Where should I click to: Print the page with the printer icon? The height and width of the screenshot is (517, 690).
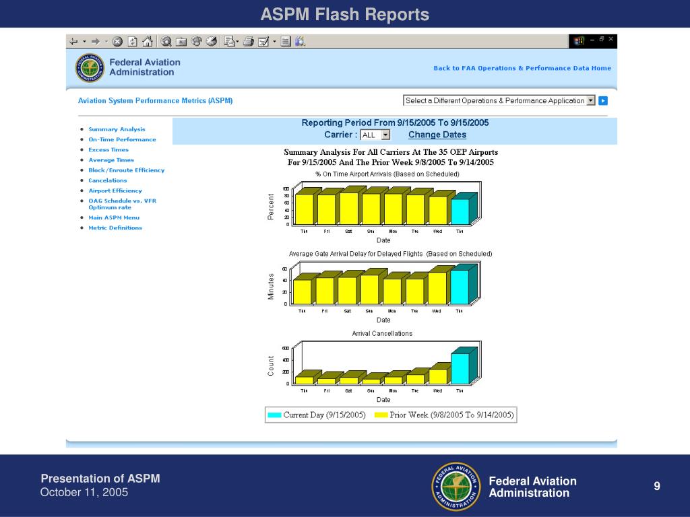(x=249, y=42)
